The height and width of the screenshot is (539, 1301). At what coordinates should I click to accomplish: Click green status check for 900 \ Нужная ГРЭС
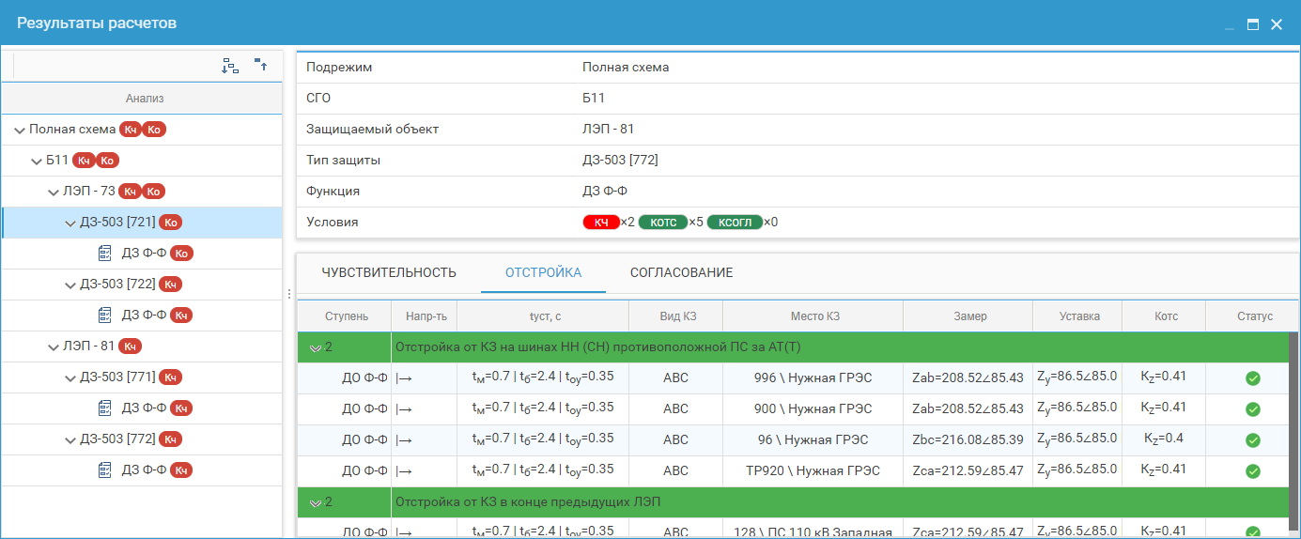pos(1252,409)
